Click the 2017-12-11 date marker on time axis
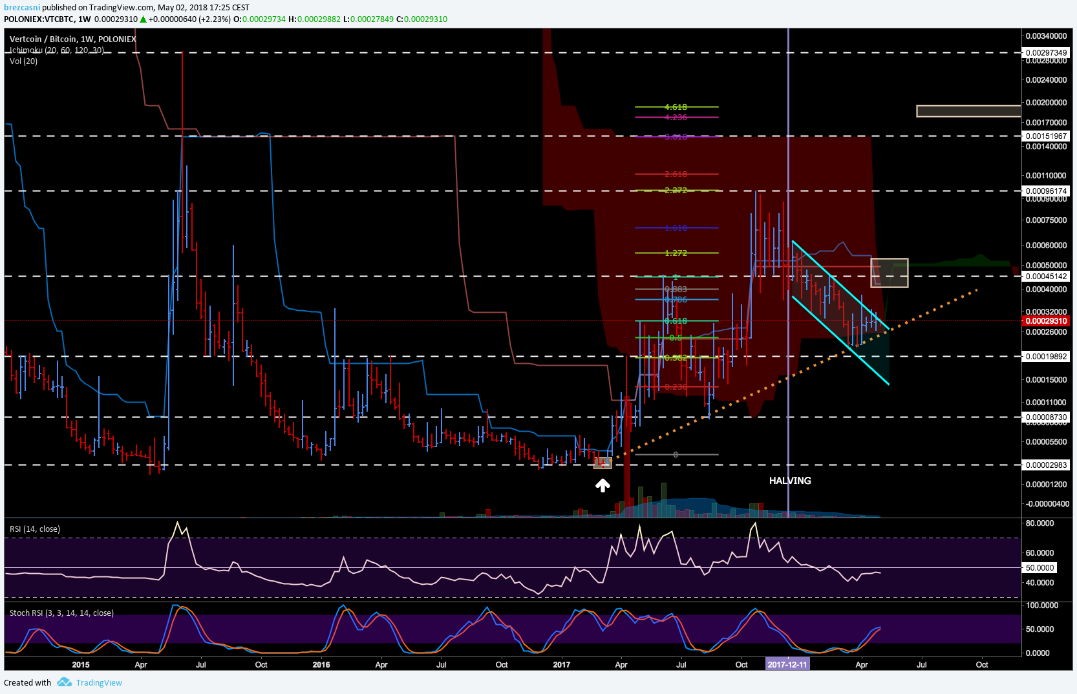The height and width of the screenshot is (694, 1077). click(787, 664)
